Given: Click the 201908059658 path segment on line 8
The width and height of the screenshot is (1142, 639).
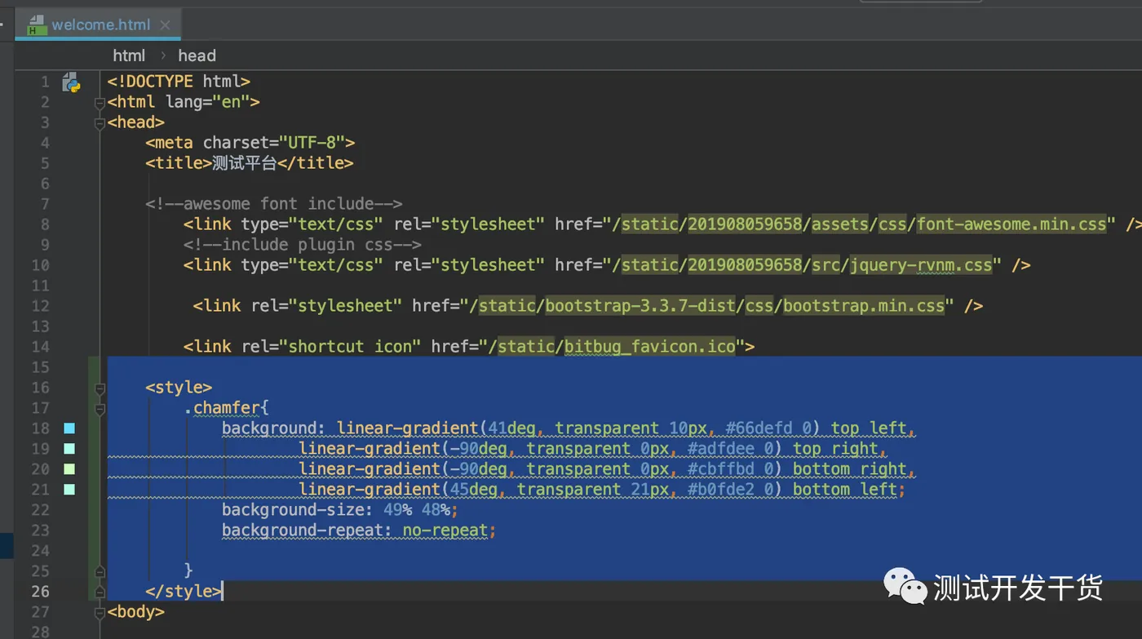Looking at the screenshot, I should pos(745,224).
